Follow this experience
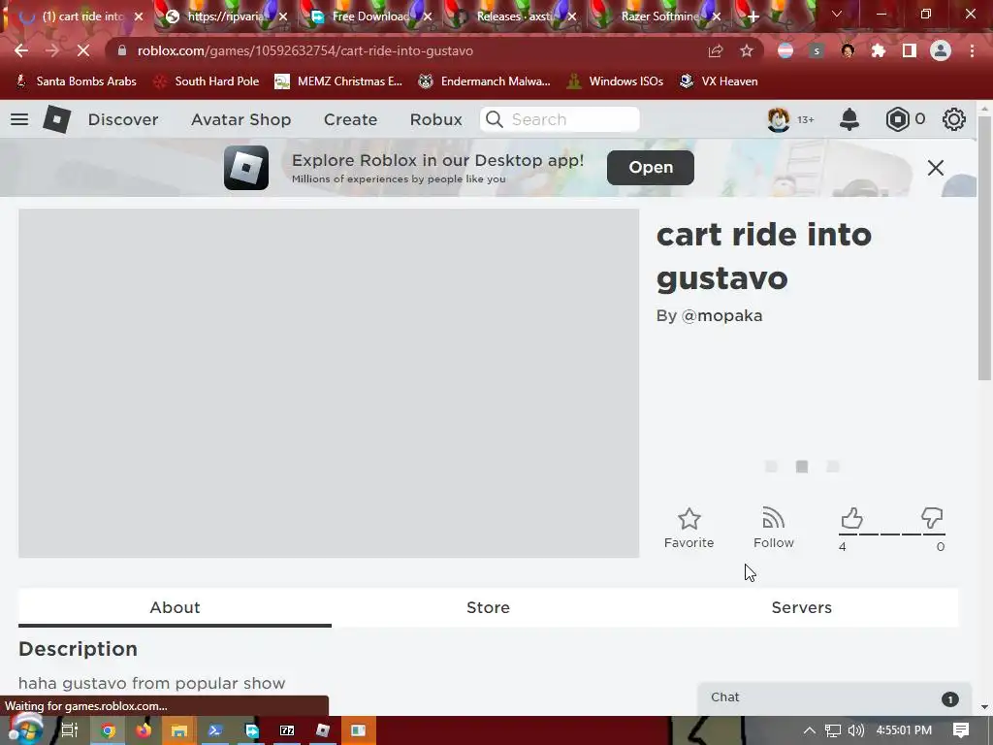The height and width of the screenshot is (745, 993). (773, 528)
